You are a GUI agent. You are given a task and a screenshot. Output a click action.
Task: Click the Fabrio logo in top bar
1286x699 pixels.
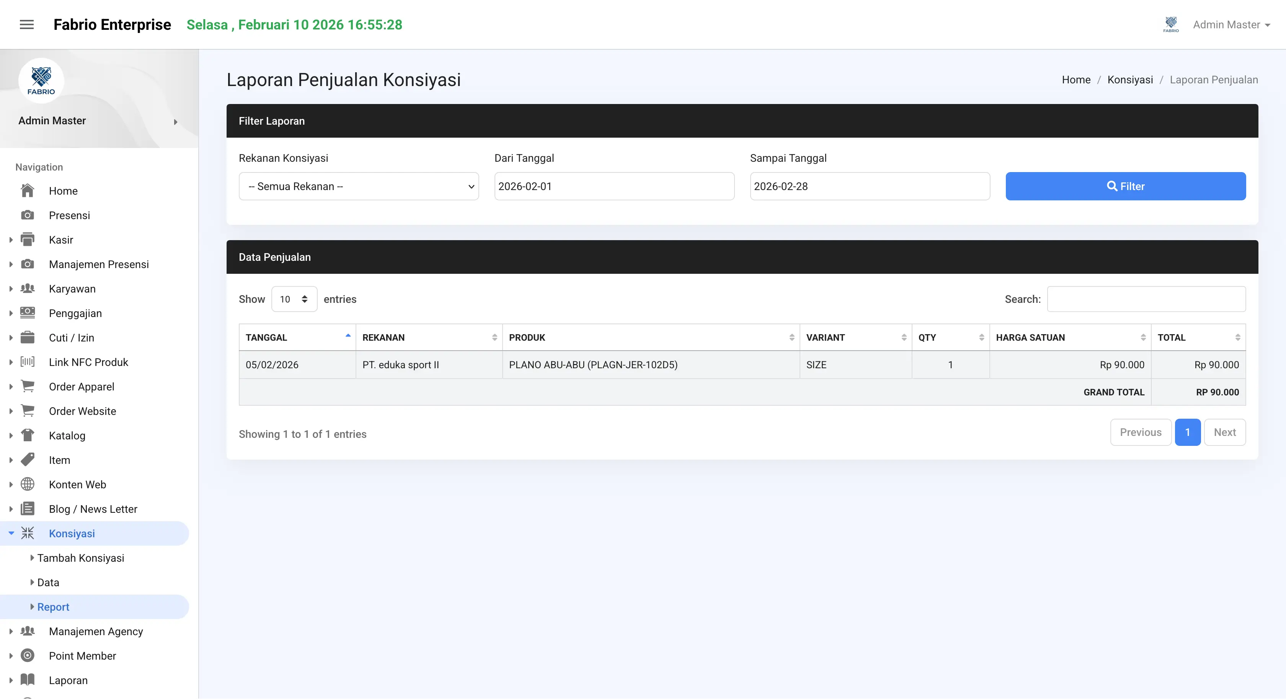click(x=1171, y=24)
